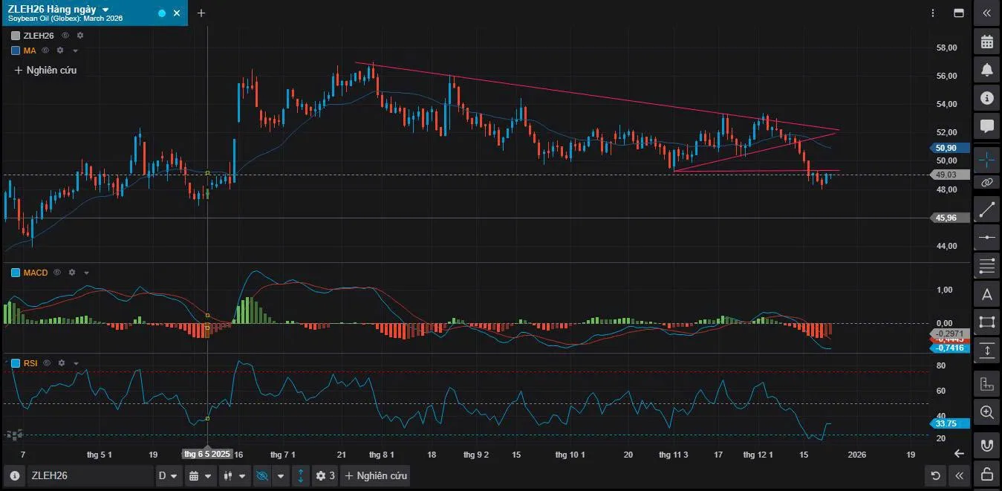Add a new chart tab with plus

[201, 13]
